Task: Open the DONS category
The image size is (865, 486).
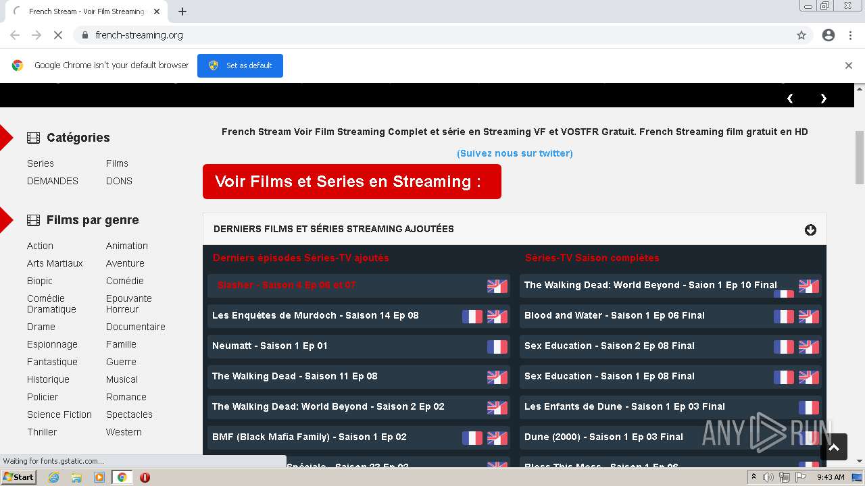Action: 119,181
